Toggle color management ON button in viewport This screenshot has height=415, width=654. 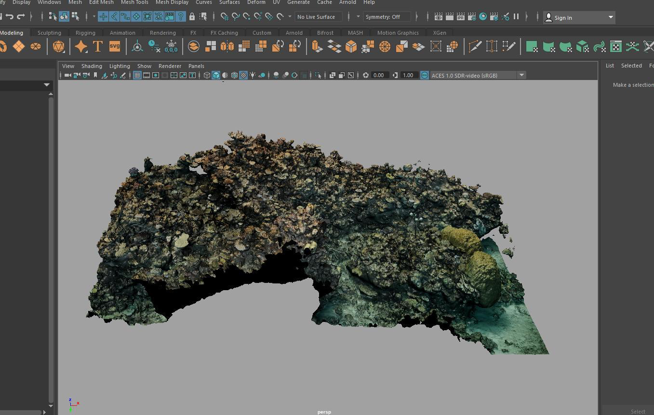click(x=424, y=75)
